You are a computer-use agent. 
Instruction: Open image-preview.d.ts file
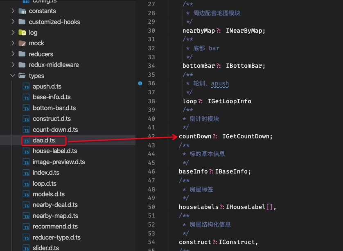pos(59,162)
